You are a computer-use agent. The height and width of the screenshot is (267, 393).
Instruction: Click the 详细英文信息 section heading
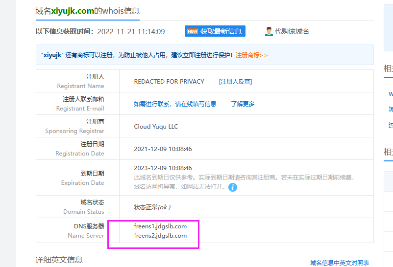click(59, 260)
